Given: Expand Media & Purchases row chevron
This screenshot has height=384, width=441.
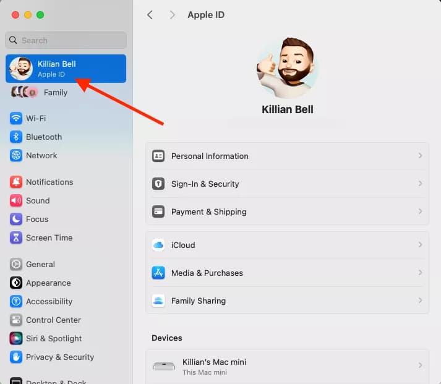Looking at the screenshot, I should [x=420, y=273].
